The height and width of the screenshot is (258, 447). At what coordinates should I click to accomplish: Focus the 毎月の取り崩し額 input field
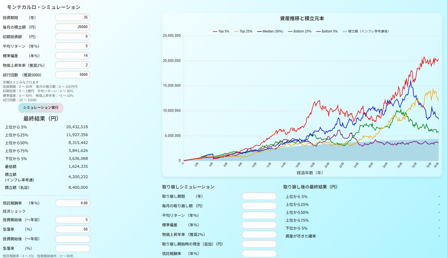tap(259, 206)
